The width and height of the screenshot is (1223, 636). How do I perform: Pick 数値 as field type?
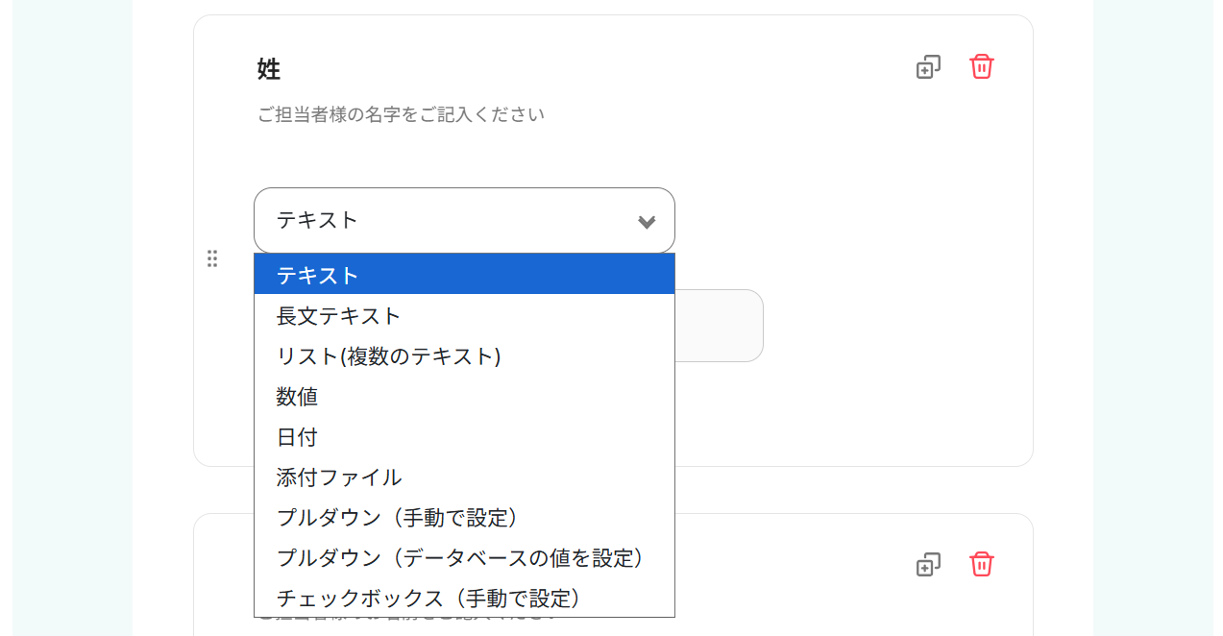pos(464,396)
